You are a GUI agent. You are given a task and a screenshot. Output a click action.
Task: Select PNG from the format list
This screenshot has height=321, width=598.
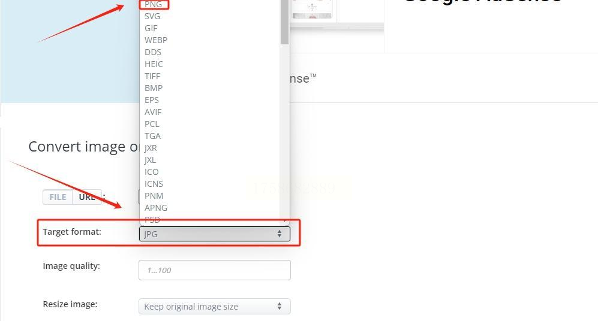[x=154, y=4]
